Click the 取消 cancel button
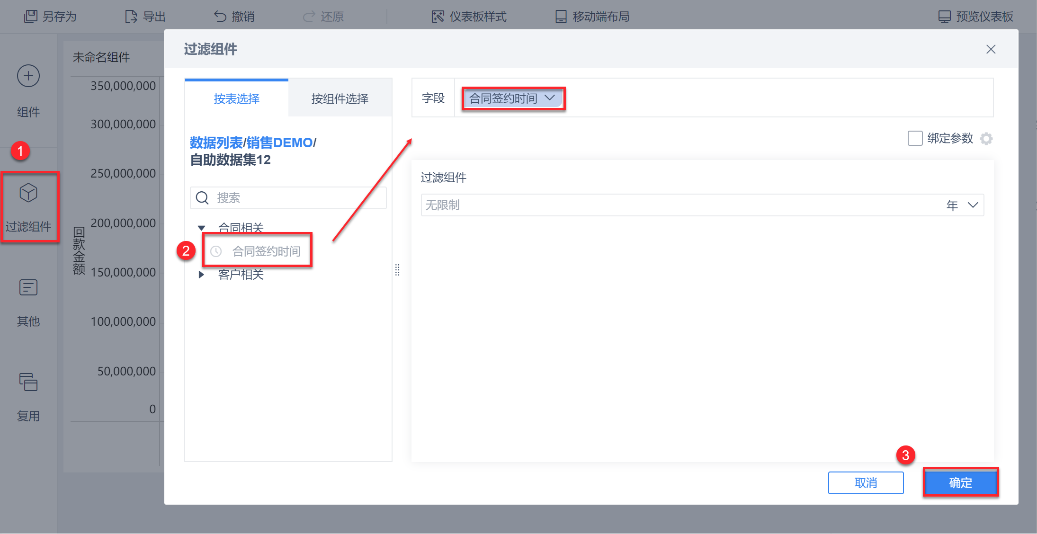Viewport: 1037px width, 534px height. tap(866, 482)
